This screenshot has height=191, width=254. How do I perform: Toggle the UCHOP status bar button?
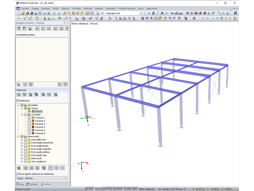click(x=90, y=189)
